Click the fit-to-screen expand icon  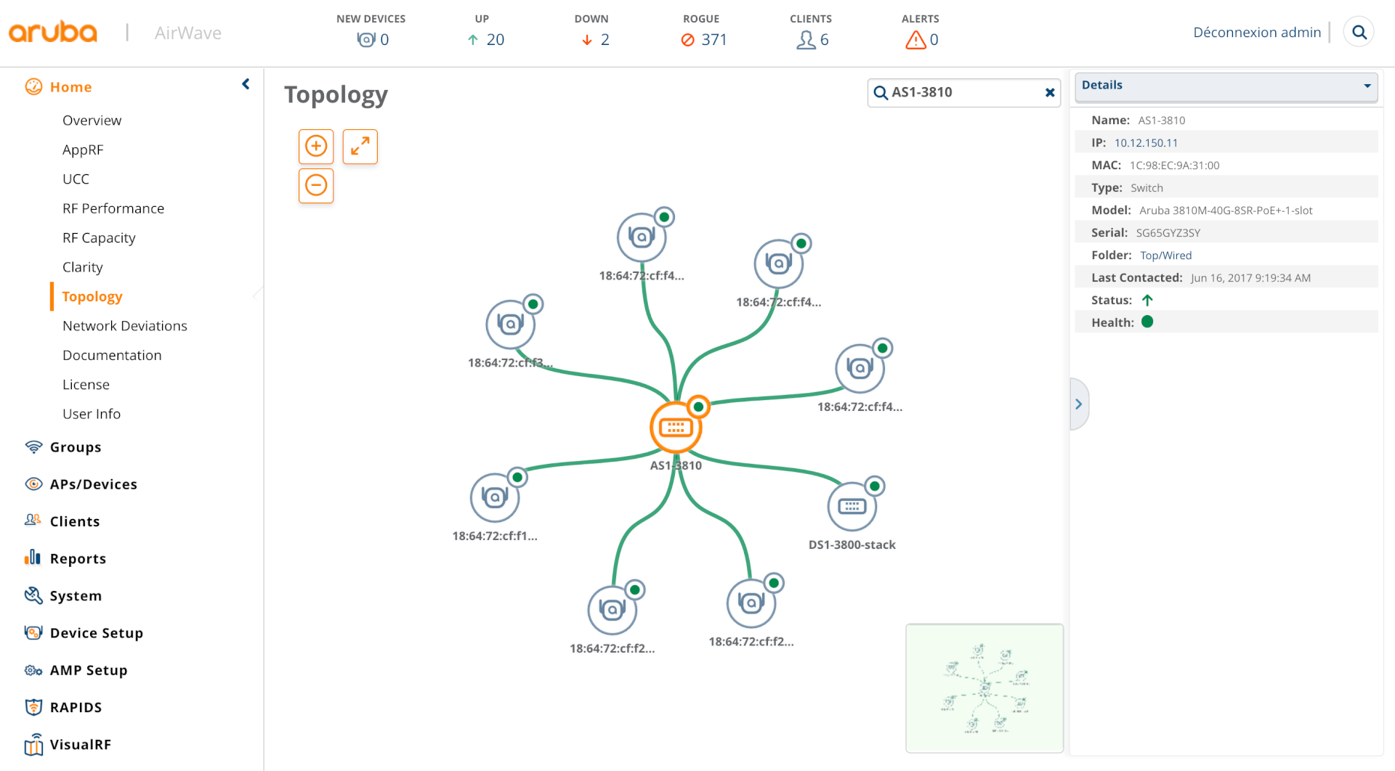click(360, 147)
